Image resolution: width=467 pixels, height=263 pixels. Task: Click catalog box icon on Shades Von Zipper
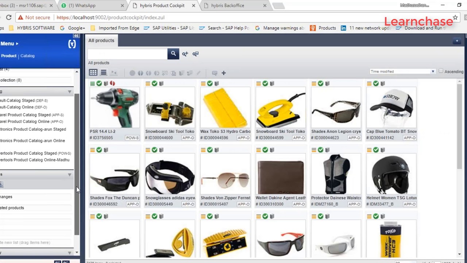[217, 150]
